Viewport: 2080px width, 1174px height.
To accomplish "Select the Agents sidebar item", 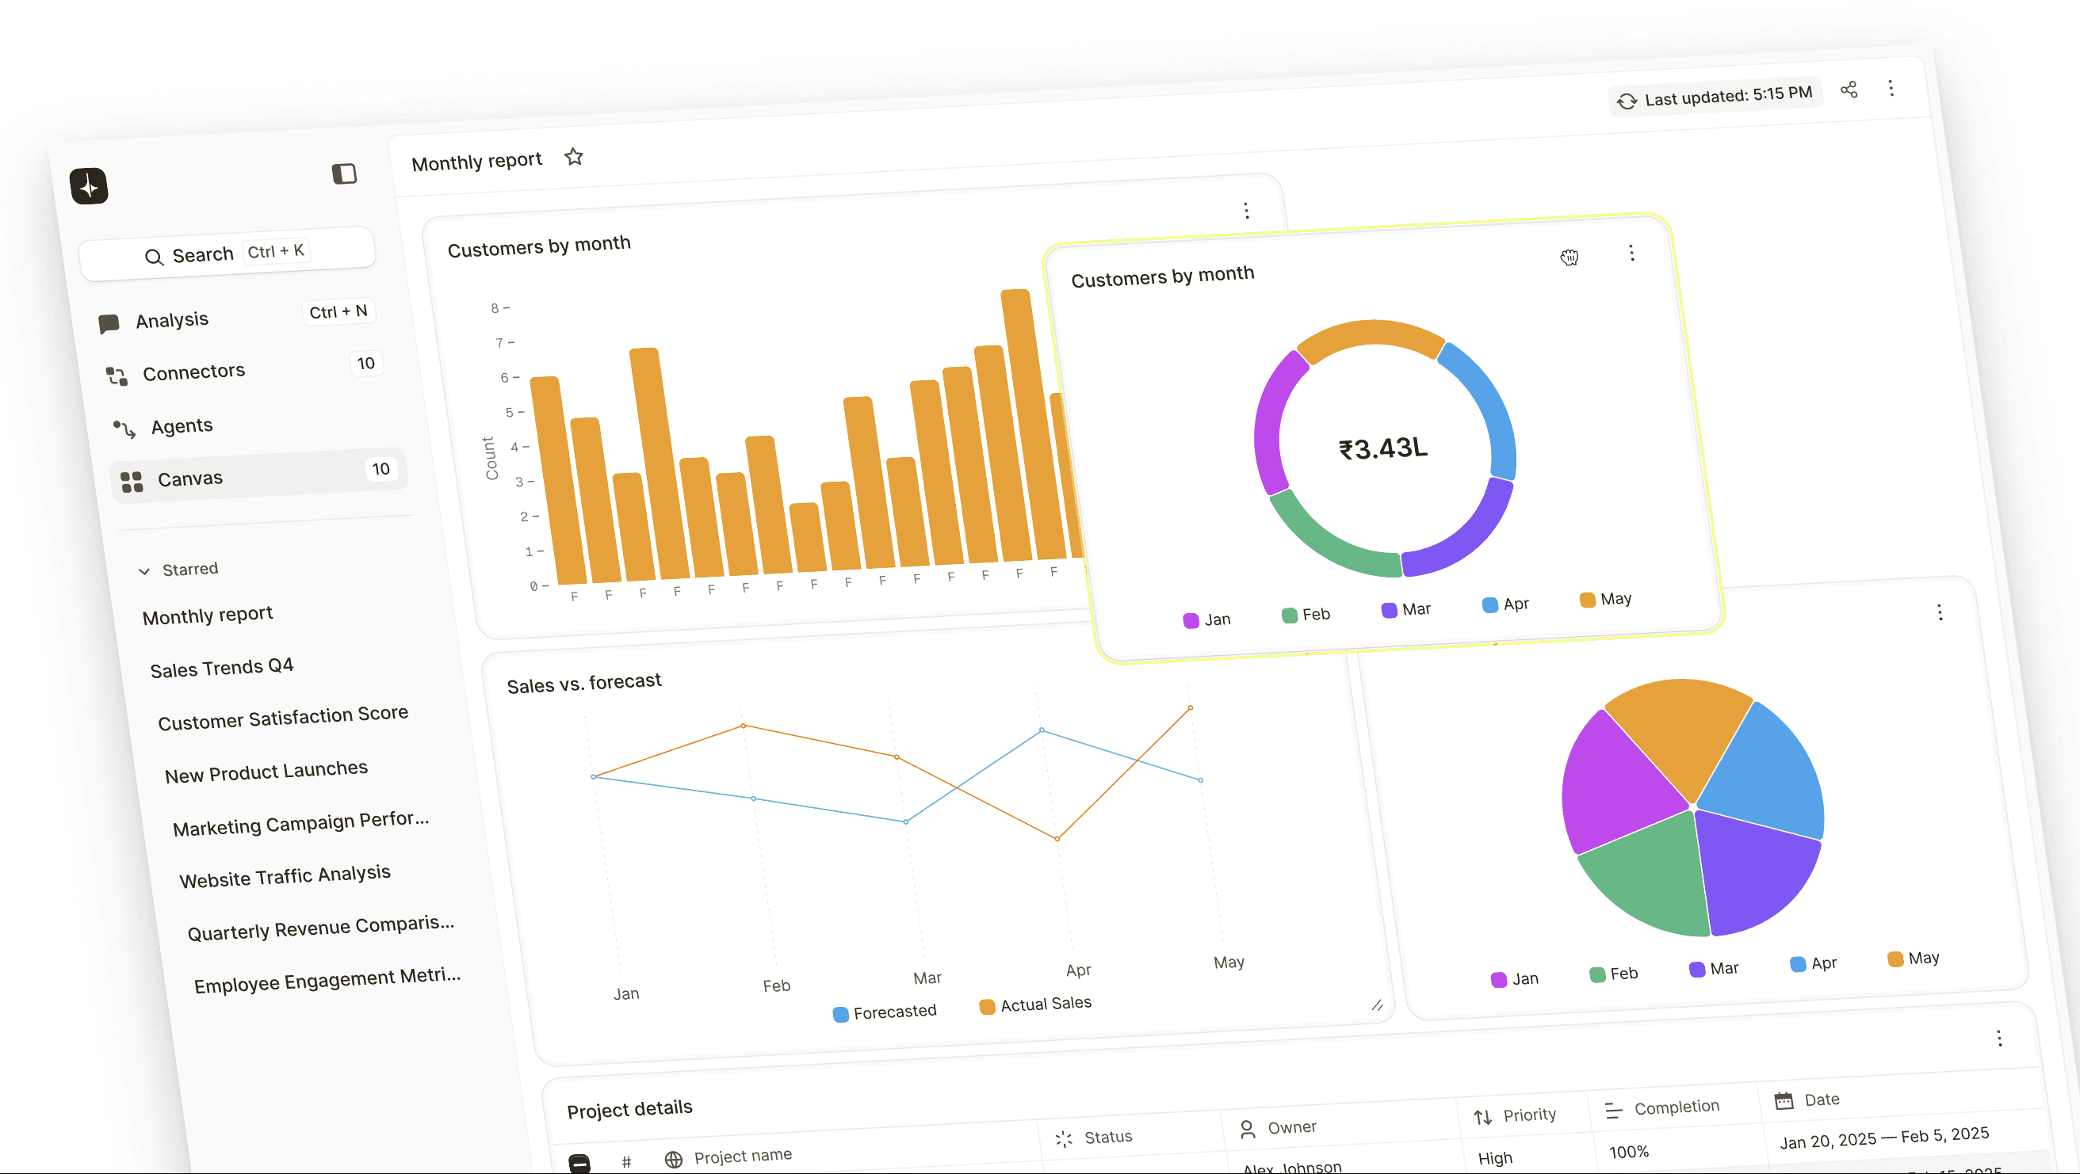I will point(182,425).
